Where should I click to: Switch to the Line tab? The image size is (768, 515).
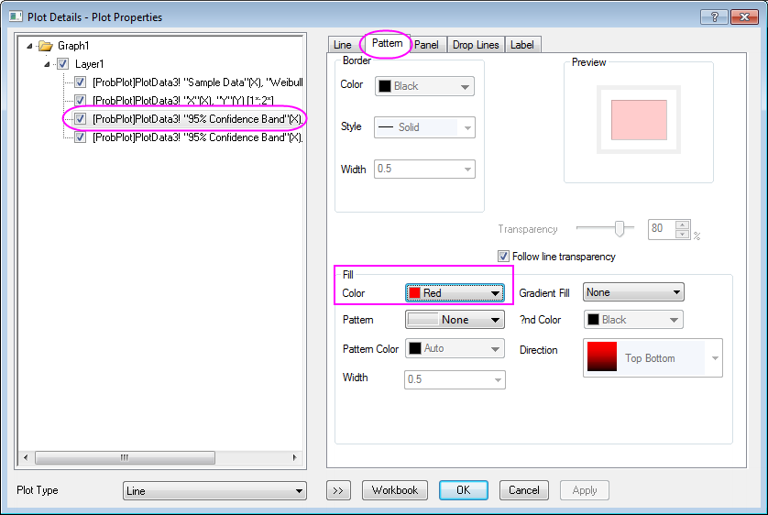(x=342, y=45)
